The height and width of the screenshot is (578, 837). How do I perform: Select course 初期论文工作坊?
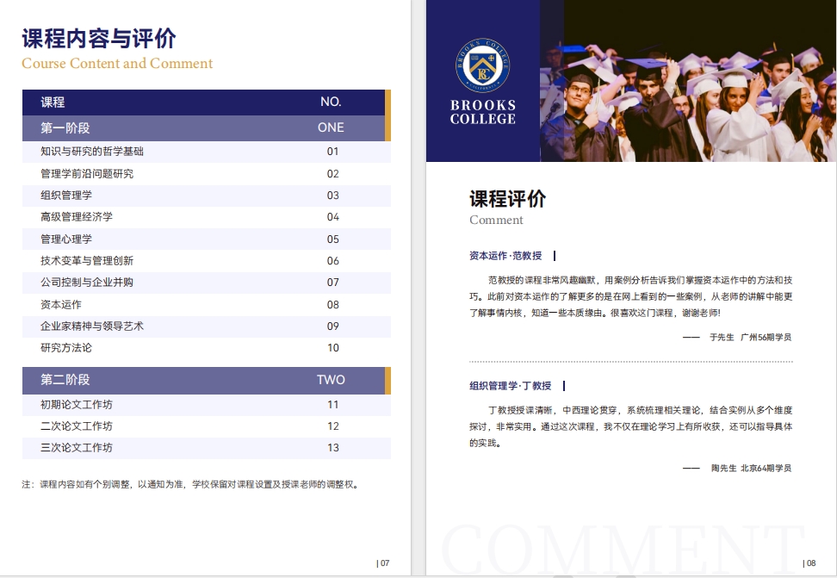click(77, 404)
